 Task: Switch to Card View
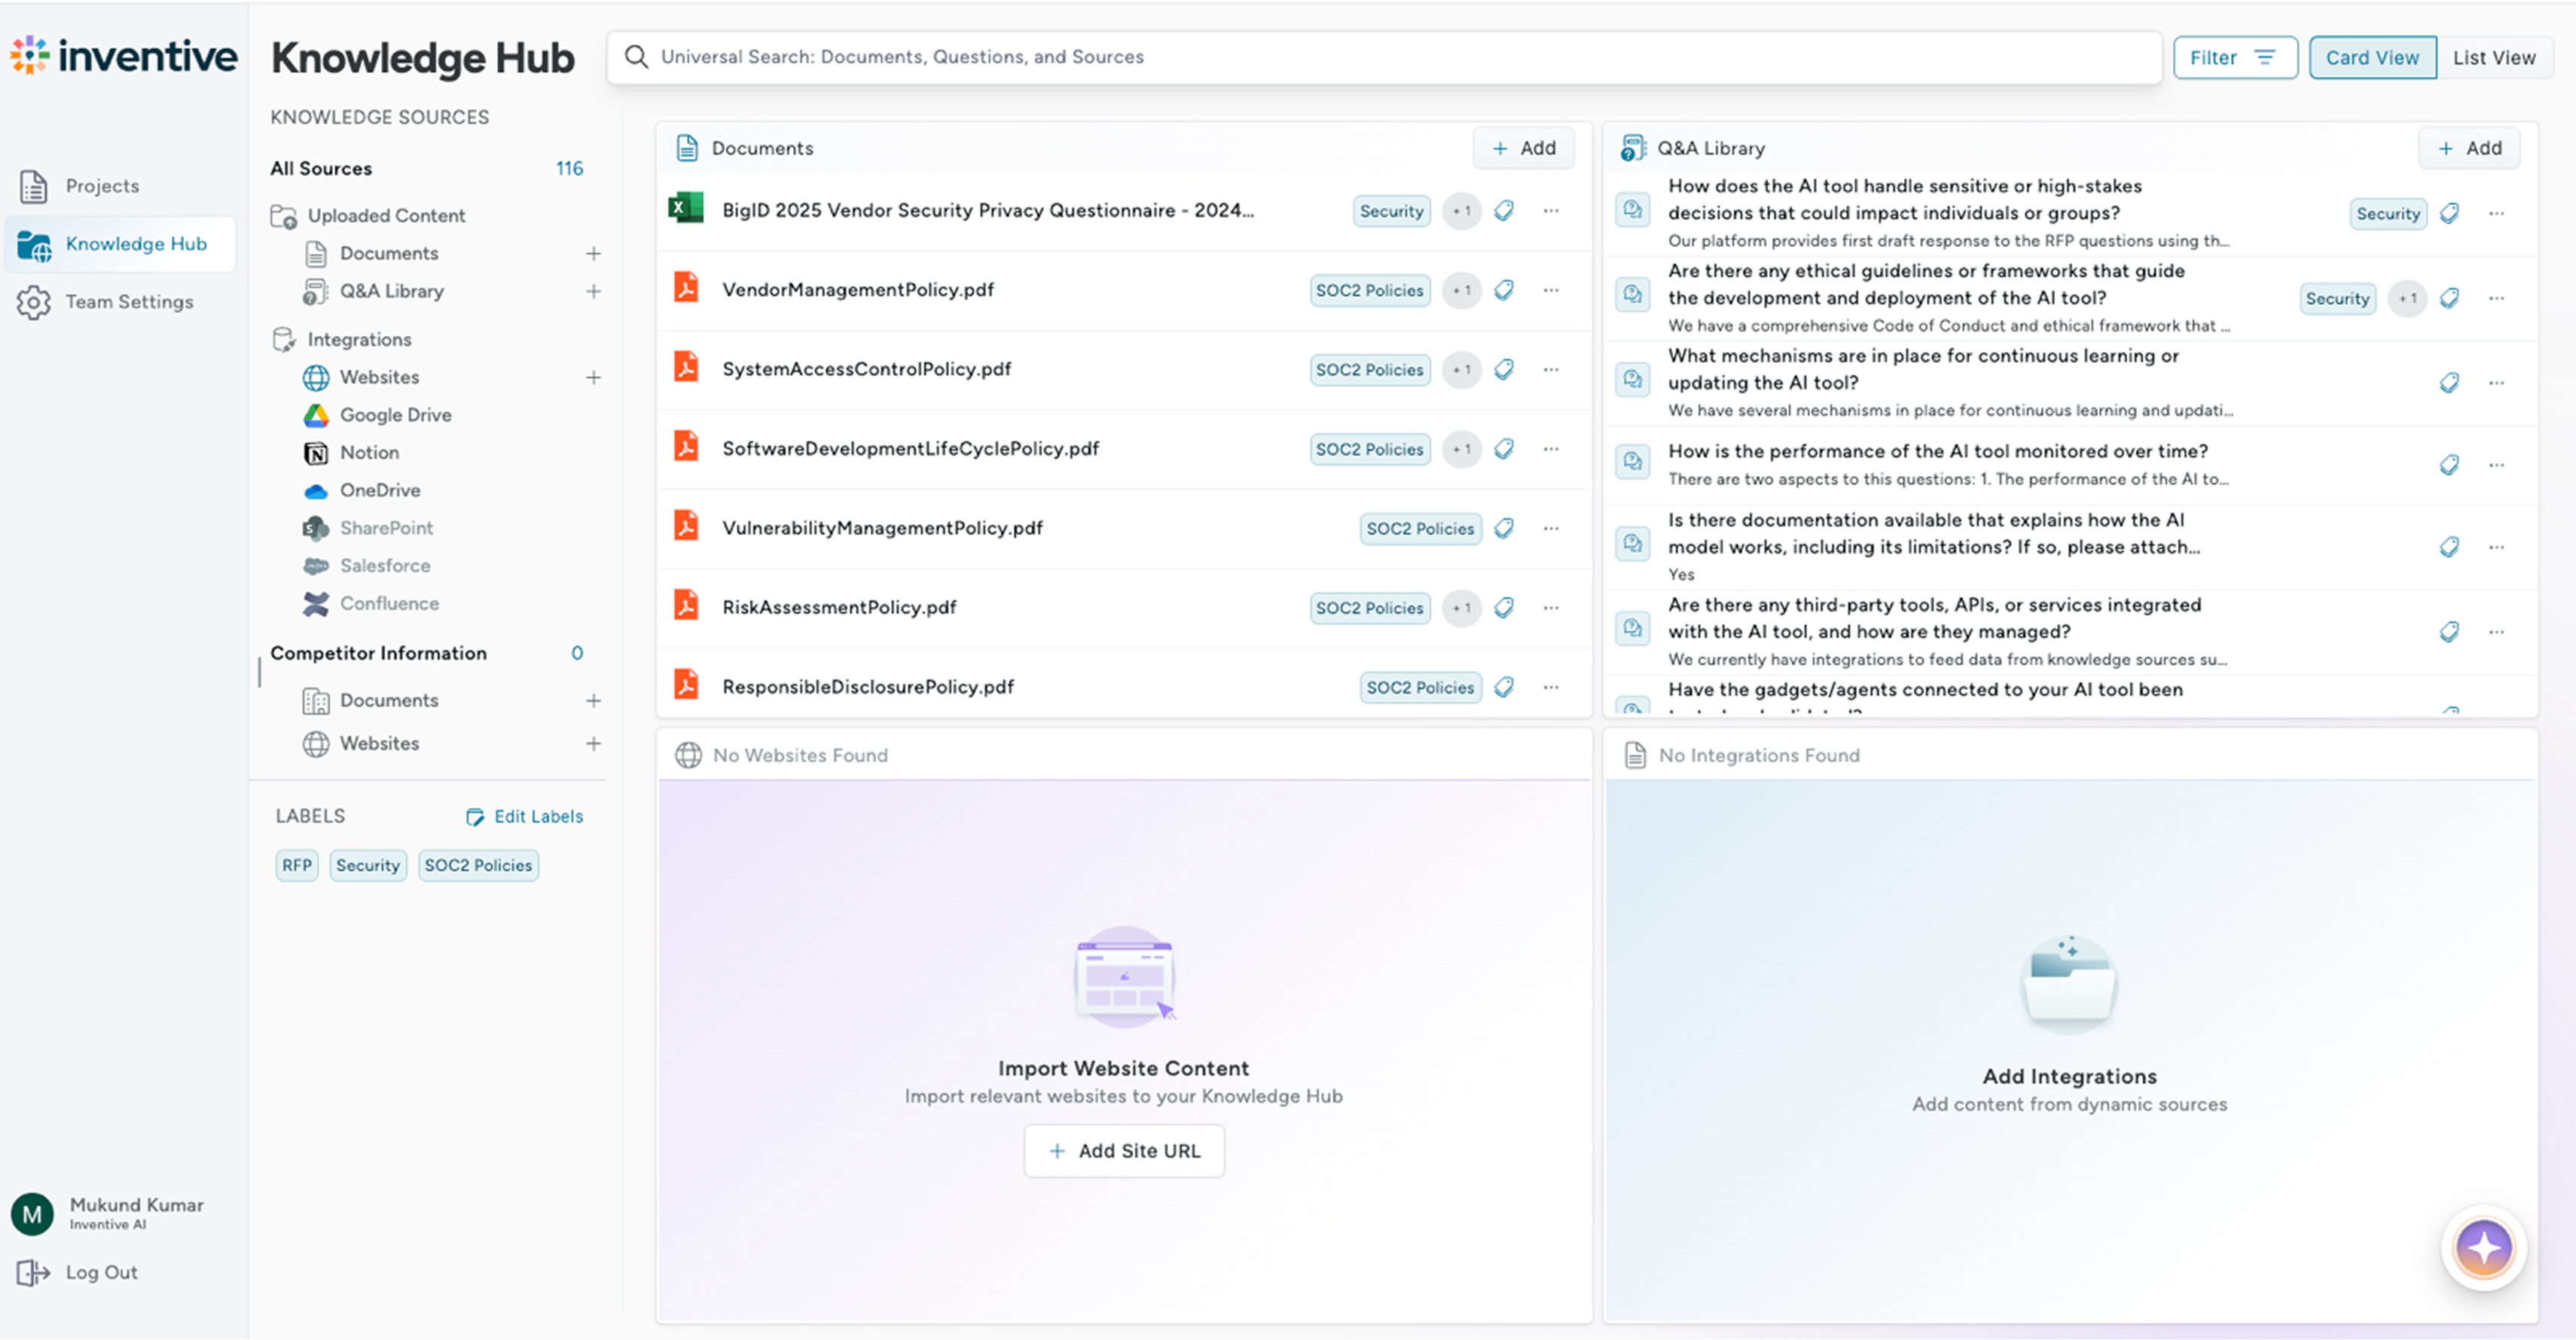(x=2371, y=57)
